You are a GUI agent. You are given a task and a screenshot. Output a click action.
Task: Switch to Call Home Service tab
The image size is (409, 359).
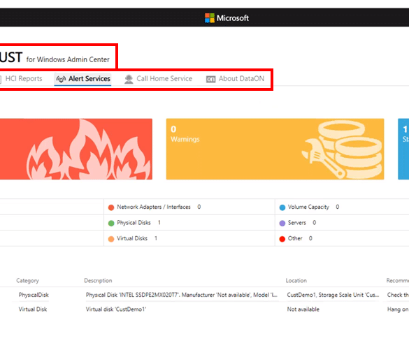click(158, 79)
